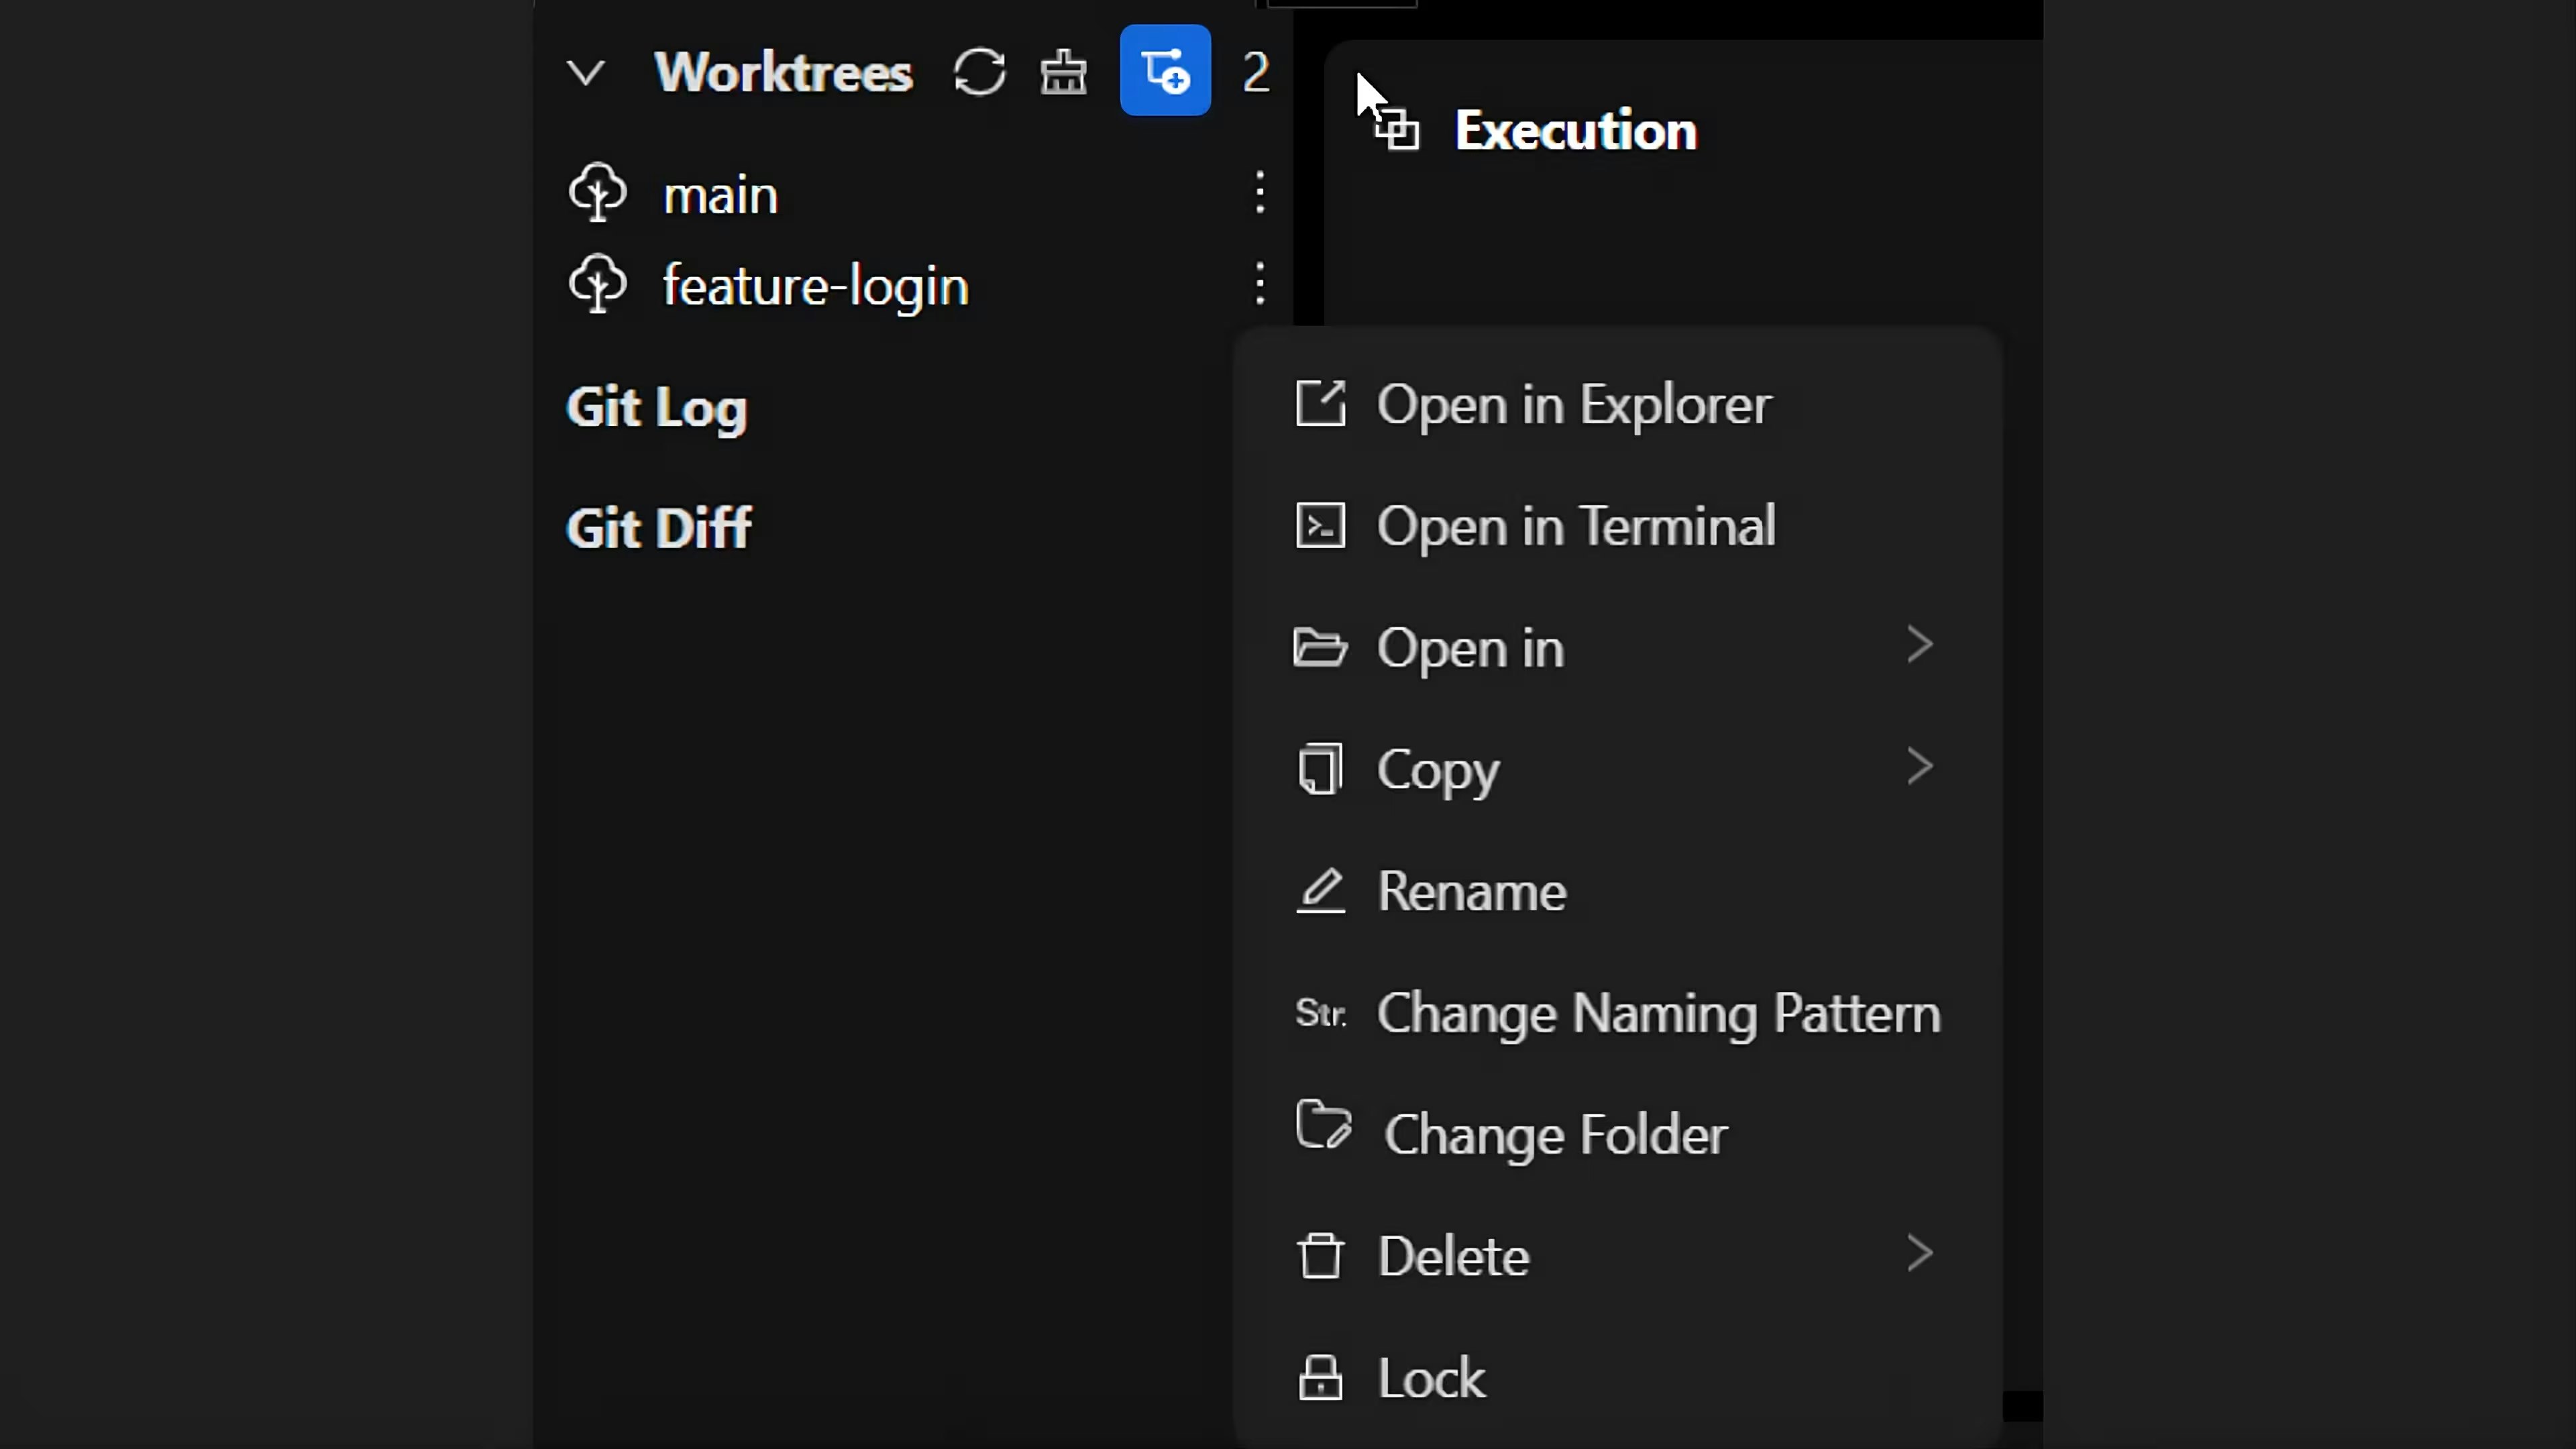Click the prune worktrees broom icon
The width and height of the screenshot is (2576, 1449).
click(1063, 72)
